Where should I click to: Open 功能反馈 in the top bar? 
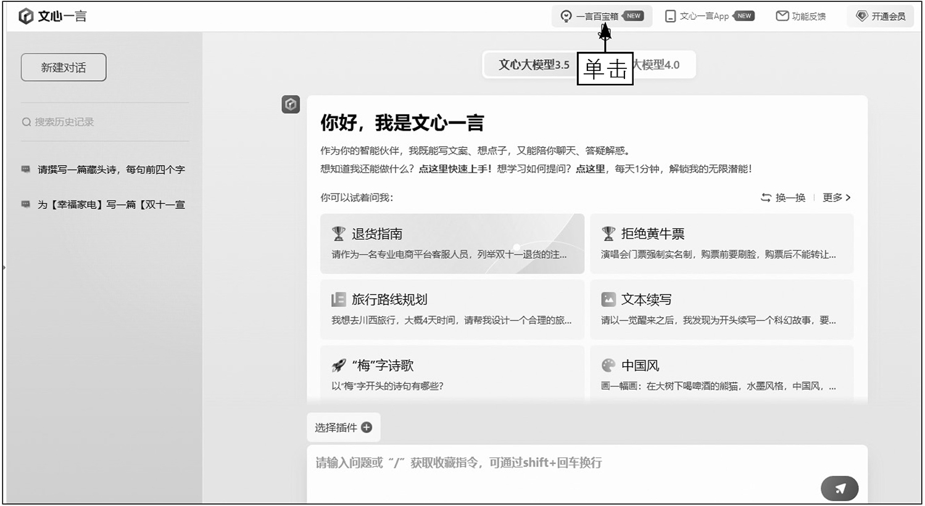pyautogui.click(x=801, y=16)
